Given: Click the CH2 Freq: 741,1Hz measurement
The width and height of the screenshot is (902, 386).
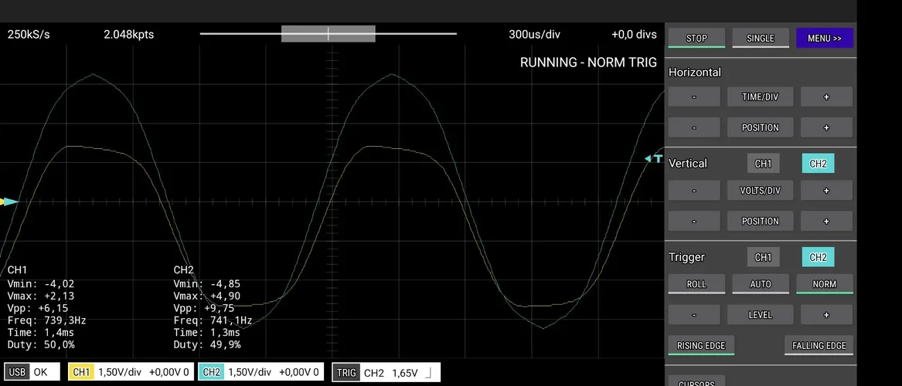Looking at the screenshot, I should pyautogui.click(x=213, y=320).
